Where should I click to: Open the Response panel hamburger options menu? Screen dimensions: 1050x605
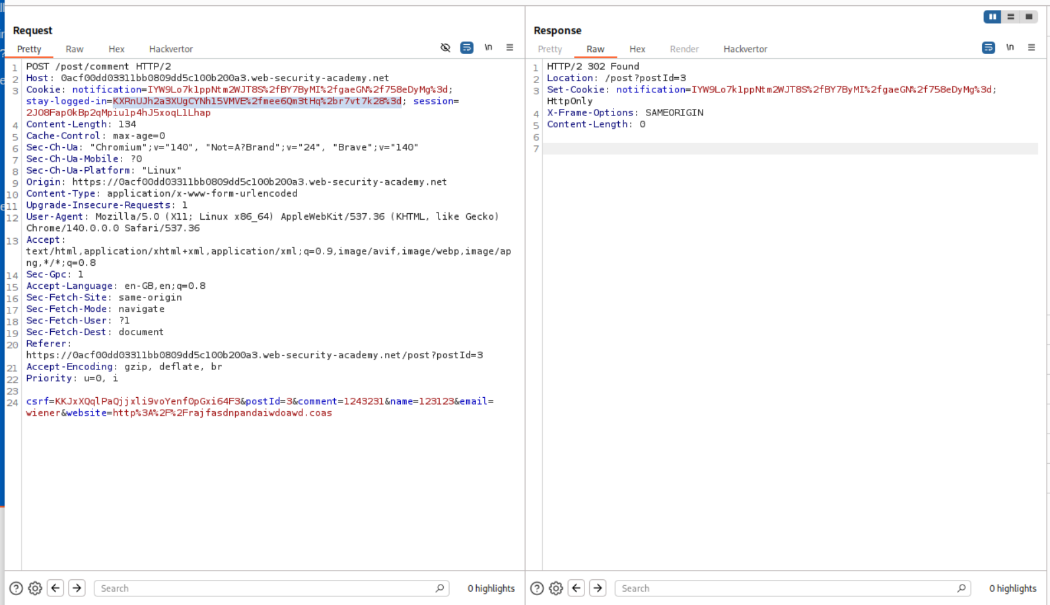(x=1032, y=48)
